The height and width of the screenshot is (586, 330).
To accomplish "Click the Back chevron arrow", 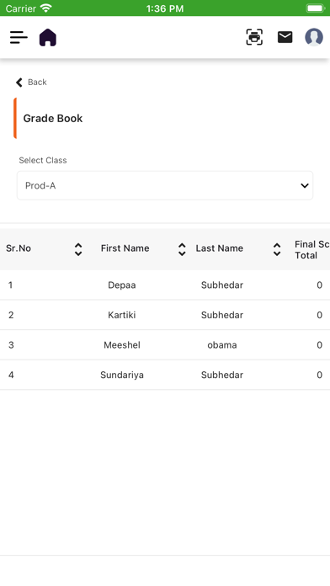I will pos(19,83).
